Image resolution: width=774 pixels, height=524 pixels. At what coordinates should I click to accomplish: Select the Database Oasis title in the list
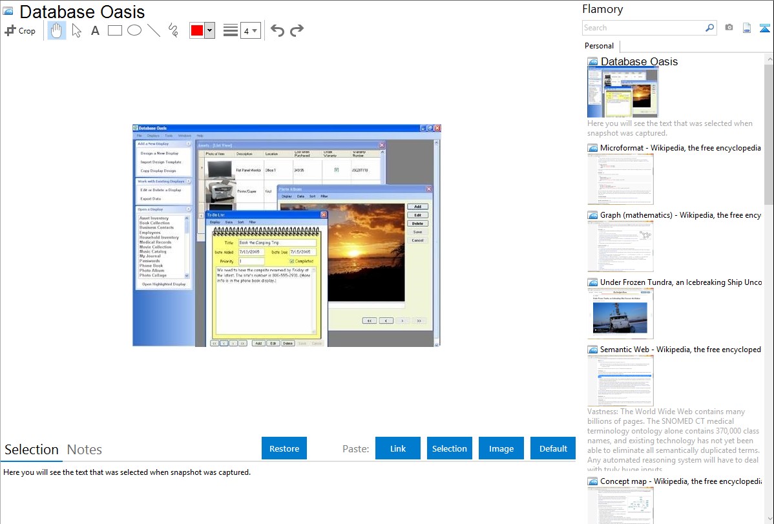coord(639,61)
